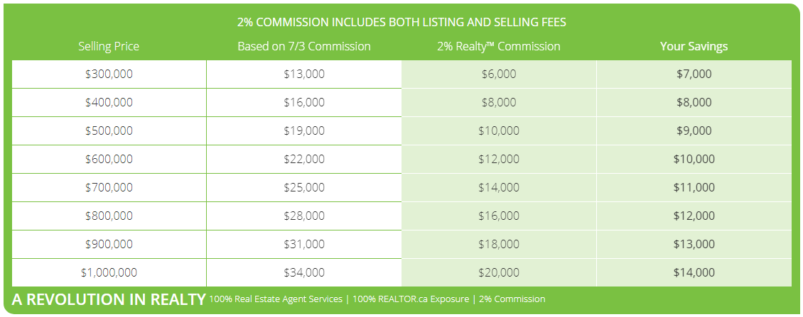This screenshot has height=317, width=803.
Task: Select the $14,000 savings cell
Action: [x=694, y=272]
